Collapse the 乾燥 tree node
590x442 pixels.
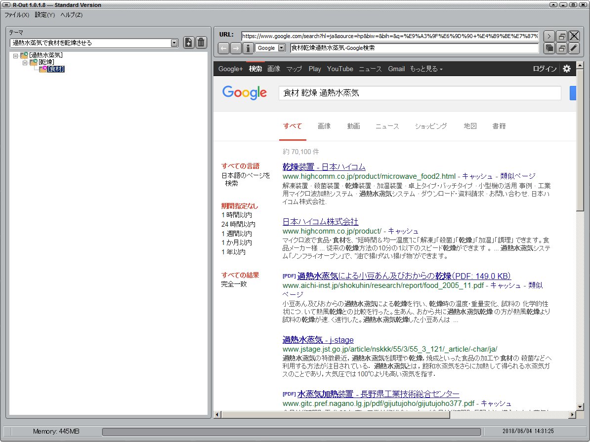pos(25,62)
